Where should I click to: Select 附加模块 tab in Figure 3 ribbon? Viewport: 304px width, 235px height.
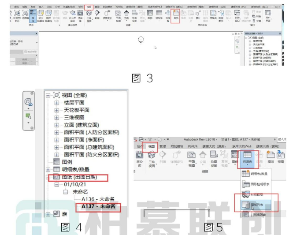pos(107,7)
